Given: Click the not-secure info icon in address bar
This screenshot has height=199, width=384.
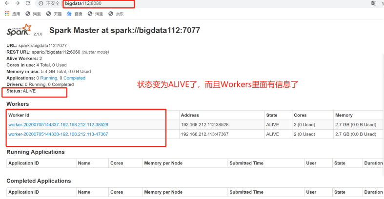Looking at the screenshot, I should [x=40, y=3].
